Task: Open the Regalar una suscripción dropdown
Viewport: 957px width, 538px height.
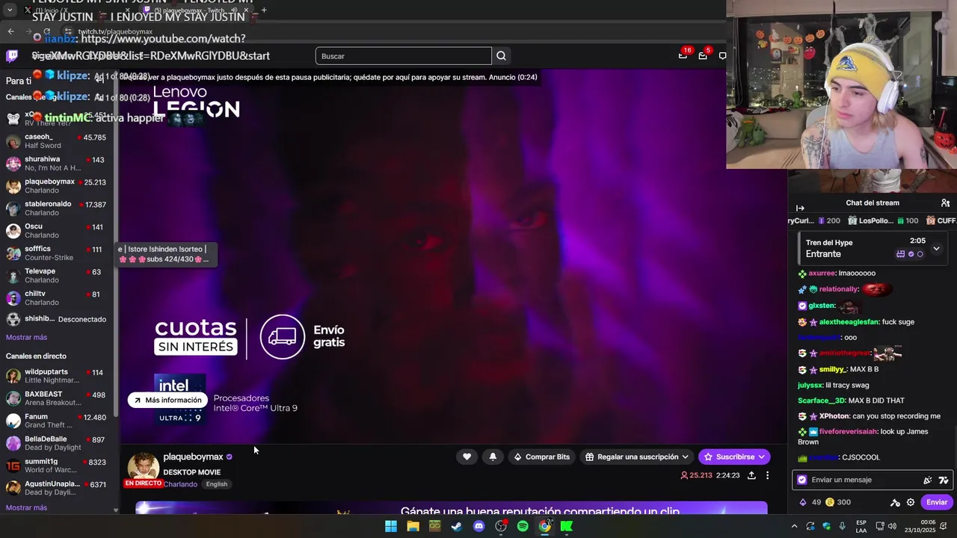Action: (637, 457)
